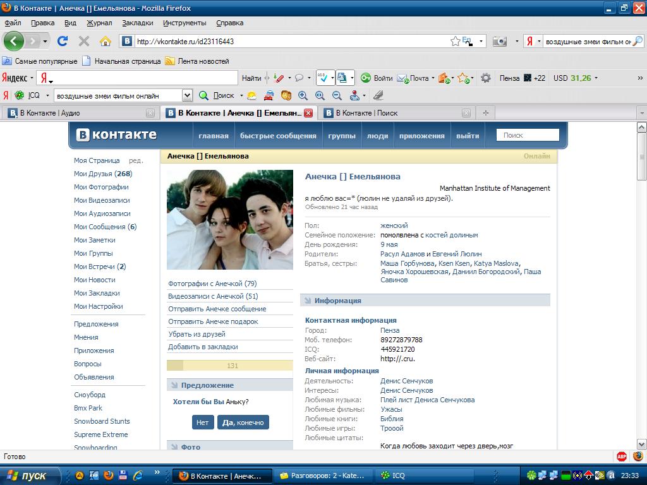The width and height of the screenshot is (647, 485).
Task: Click the zoom out magnifier icon
Action: pyautogui.click(x=337, y=96)
